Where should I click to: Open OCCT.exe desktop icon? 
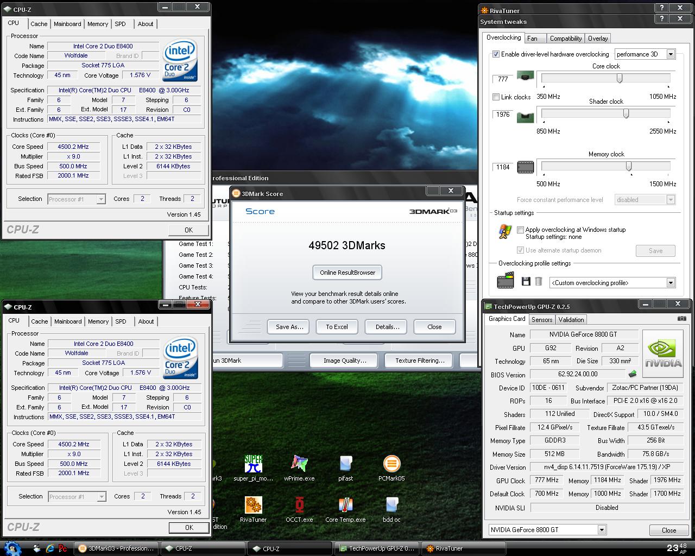click(x=299, y=509)
